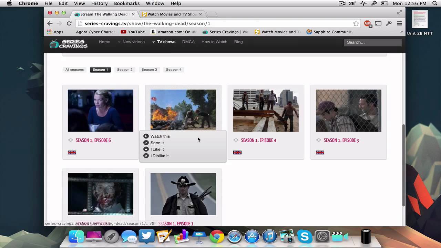The width and height of the screenshot is (441, 248).
Task: Open Finder from the dock
Action: [76, 237]
